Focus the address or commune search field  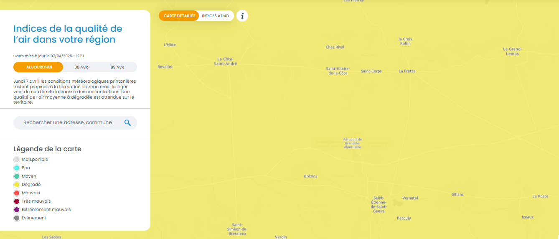click(69, 122)
